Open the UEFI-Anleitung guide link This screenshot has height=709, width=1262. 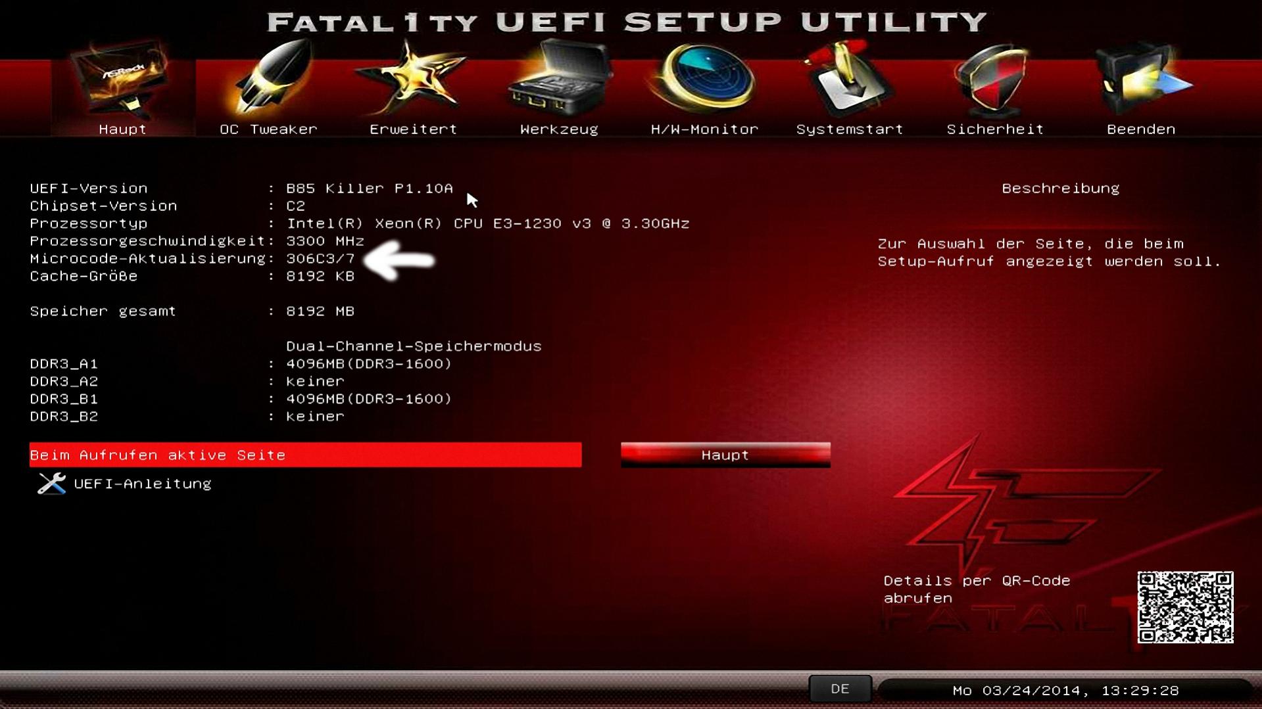tap(143, 484)
